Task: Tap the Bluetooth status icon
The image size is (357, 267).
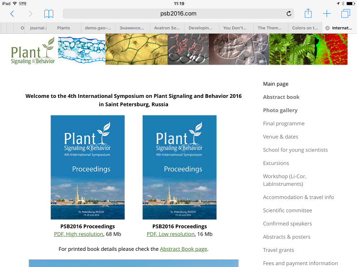Action: pyautogui.click(x=343, y=3)
